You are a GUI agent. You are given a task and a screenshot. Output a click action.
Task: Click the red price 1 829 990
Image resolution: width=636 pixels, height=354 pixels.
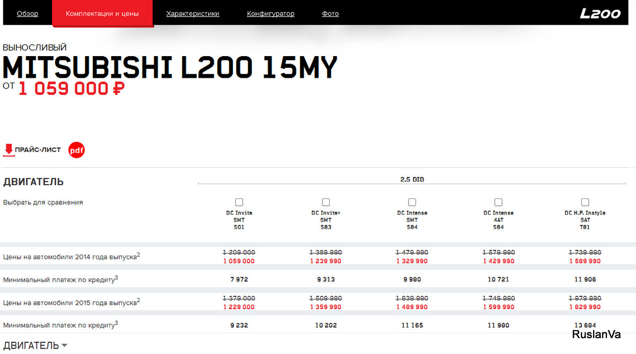585,307
